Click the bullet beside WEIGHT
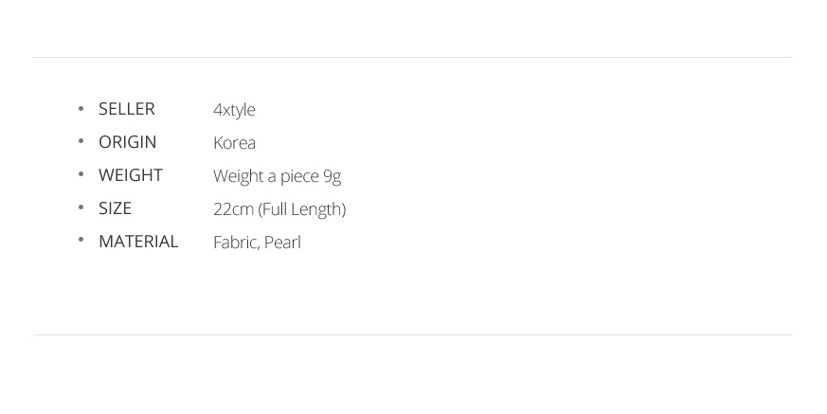The width and height of the screenshot is (827, 414). pos(81,174)
